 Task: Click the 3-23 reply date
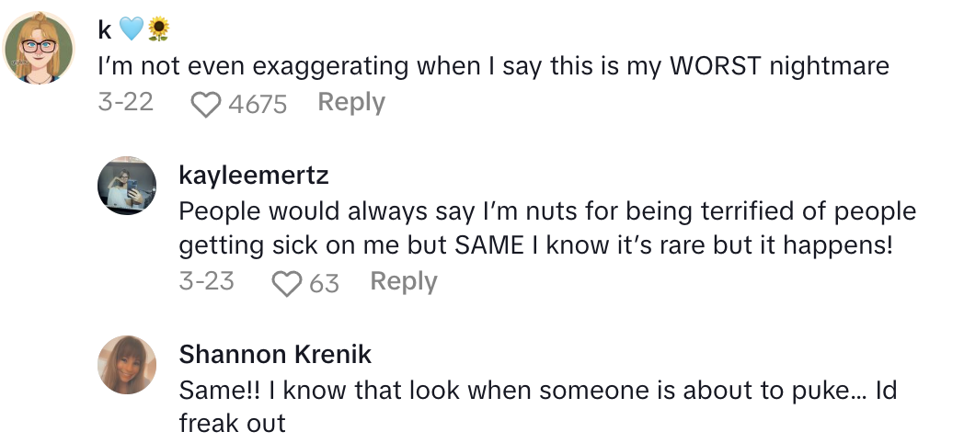(x=206, y=281)
